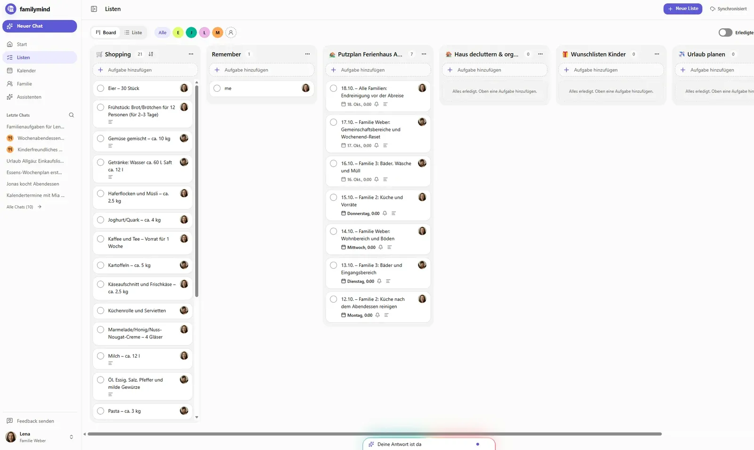
Task: Expand the Lena account switcher
Action: [x=71, y=437]
